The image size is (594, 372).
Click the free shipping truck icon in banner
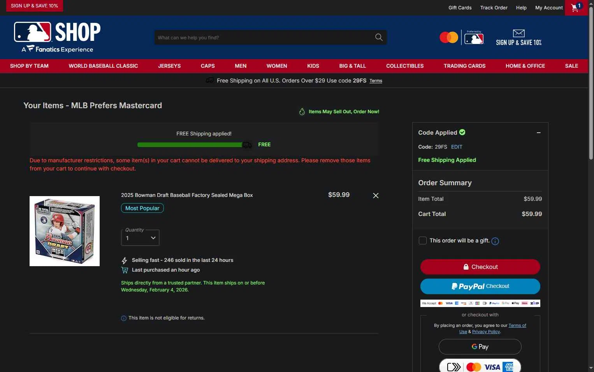pyautogui.click(x=209, y=80)
